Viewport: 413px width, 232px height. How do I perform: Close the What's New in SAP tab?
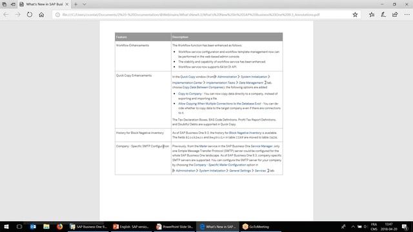67,5
